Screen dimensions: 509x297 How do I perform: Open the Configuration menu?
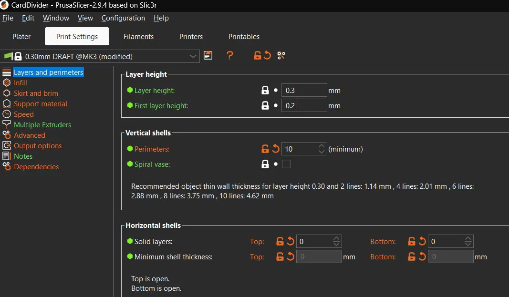coord(123,18)
